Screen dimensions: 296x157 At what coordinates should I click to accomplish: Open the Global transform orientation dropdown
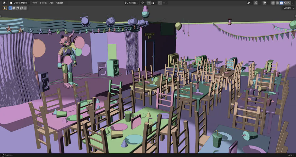(132, 3)
